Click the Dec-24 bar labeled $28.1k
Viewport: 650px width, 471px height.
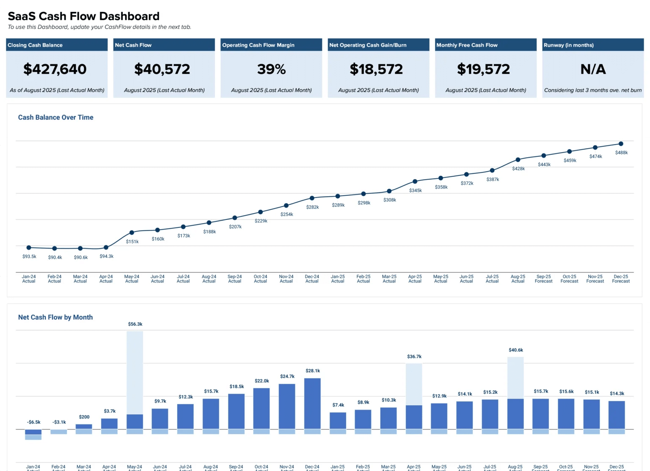point(312,404)
